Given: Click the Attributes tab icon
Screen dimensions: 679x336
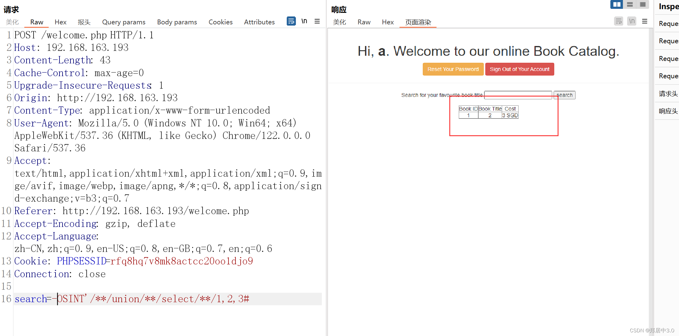Looking at the screenshot, I should click(x=258, y=22).
